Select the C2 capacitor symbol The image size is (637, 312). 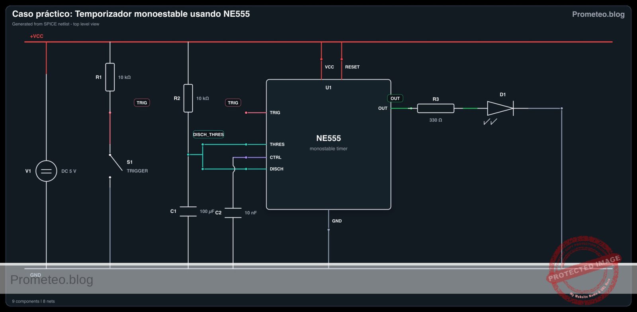233,213
